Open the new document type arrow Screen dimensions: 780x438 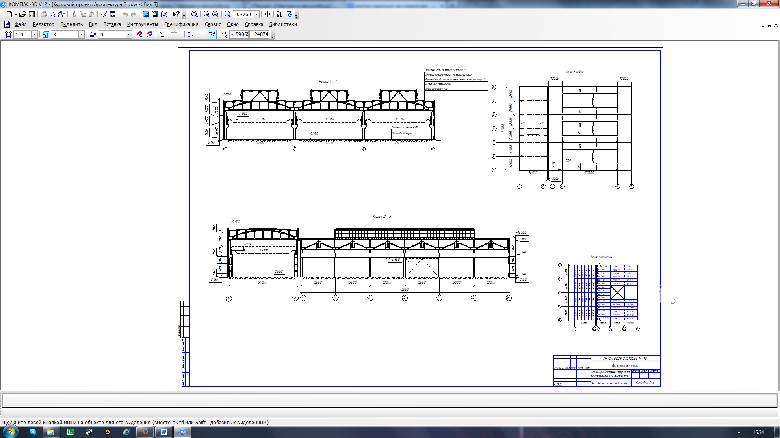(x=16, y=14)
